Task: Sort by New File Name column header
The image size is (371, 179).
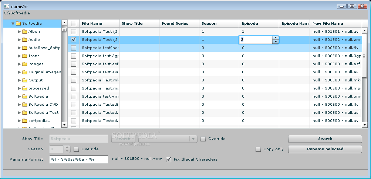Action: pos(336,23)
